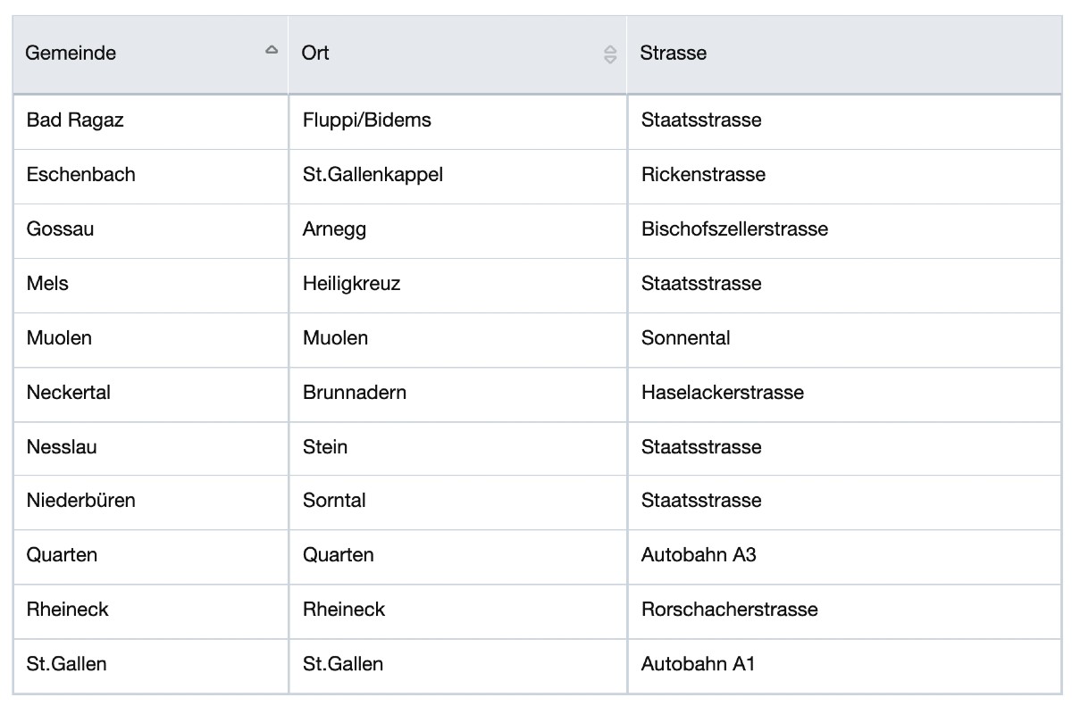Toggle the sort arrows in the Ort header
The height and width of the screenshot is (714, 1072).
click(610, 54)
